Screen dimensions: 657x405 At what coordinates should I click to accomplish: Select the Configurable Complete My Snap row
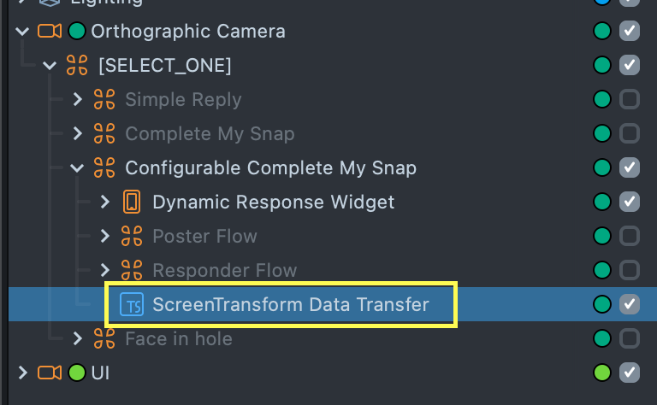pos(270,168)
